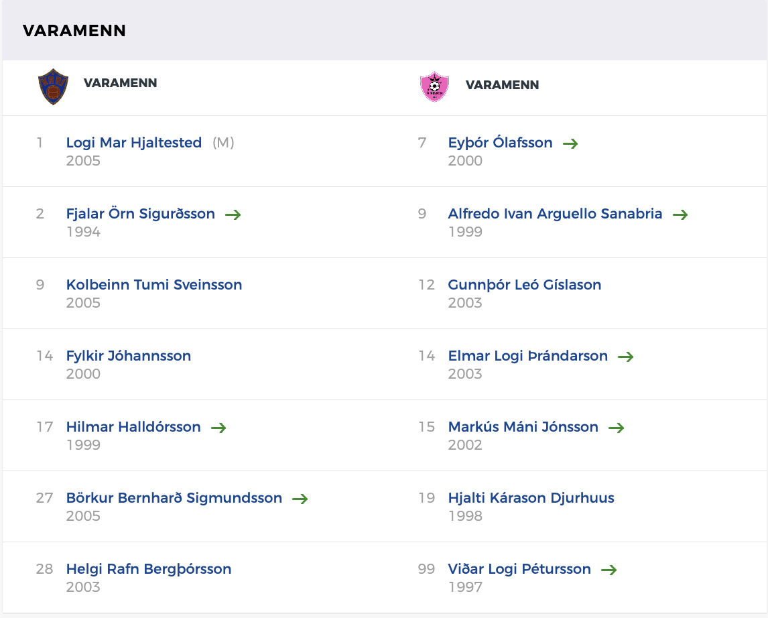768x618 pixels.
Task: Click arrow icon next to Viðar Logi Pétursson
Action: [609, 570]
